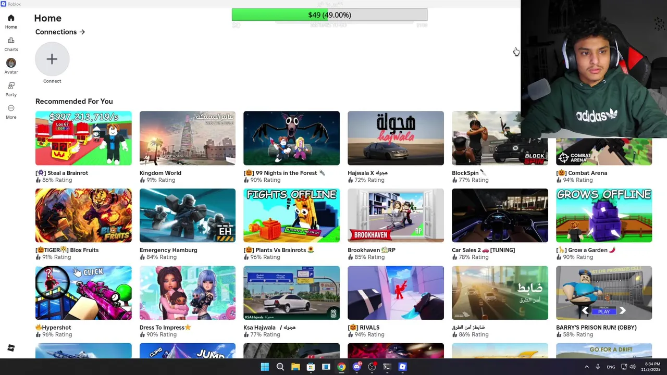Click the Roblox Studio icon at sidebar bottom
Image resolution: width=667 pixels, height=375 pixels.
coord(11,348)
